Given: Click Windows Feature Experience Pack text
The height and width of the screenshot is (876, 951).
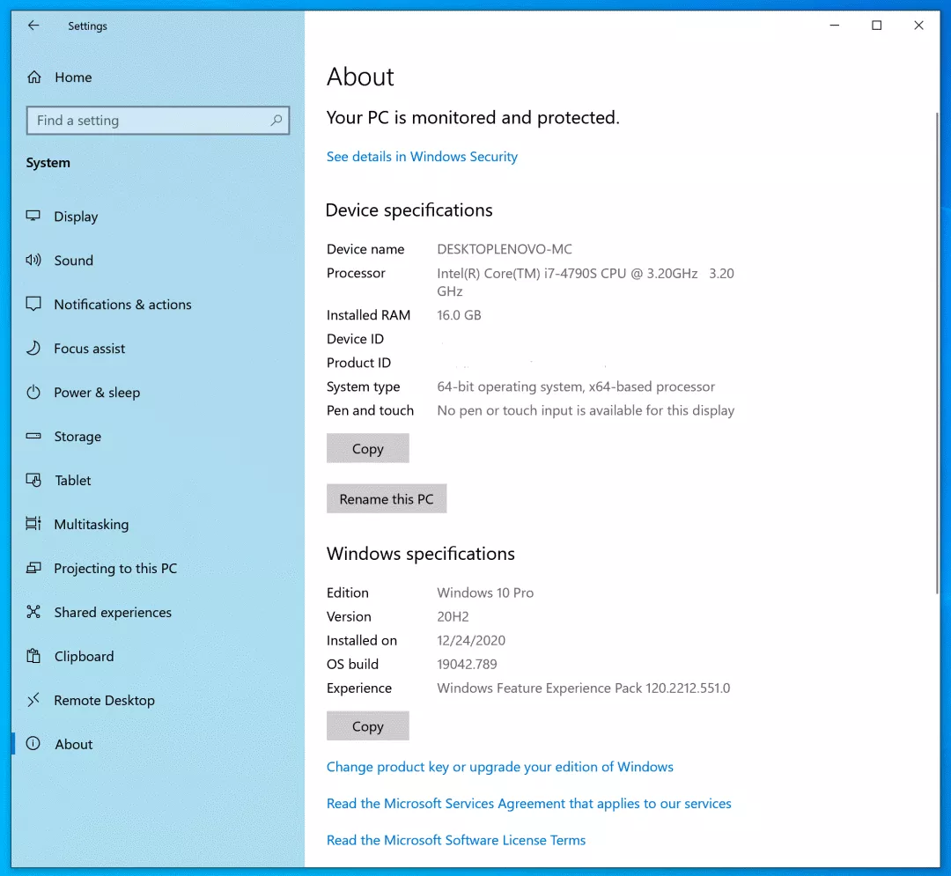Looking at the screenshot, I should click(x=584, y=688).
